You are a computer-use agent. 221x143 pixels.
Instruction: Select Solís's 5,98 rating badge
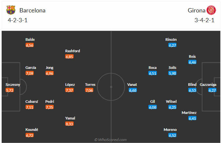(172, 73)
